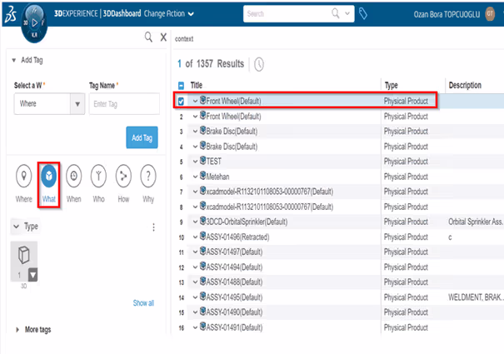Click the tag panel search icon

pyautogui.click(x=148, y=37)
